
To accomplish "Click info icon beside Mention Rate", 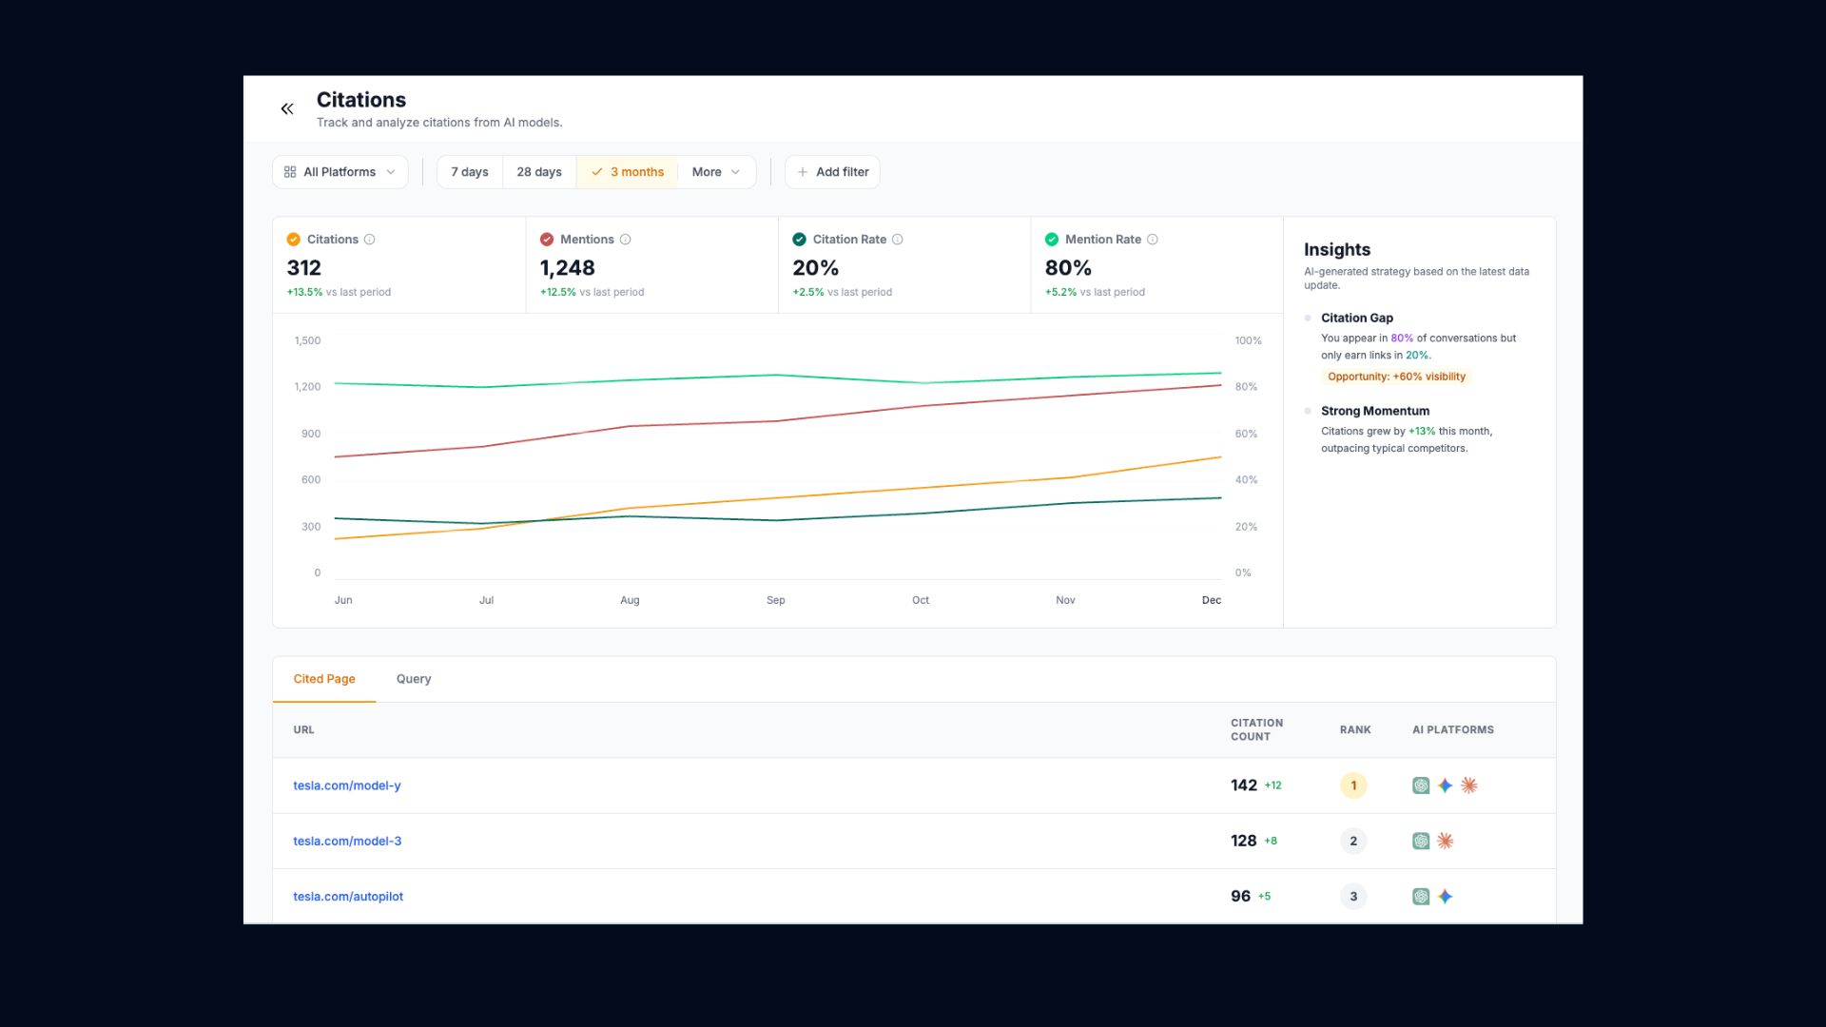I will click(x=1153, y=240).
